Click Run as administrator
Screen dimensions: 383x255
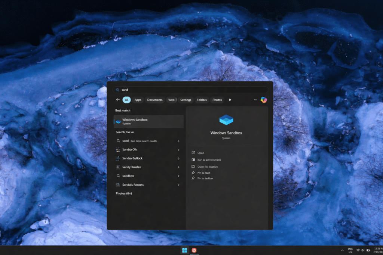coord(209,160)
